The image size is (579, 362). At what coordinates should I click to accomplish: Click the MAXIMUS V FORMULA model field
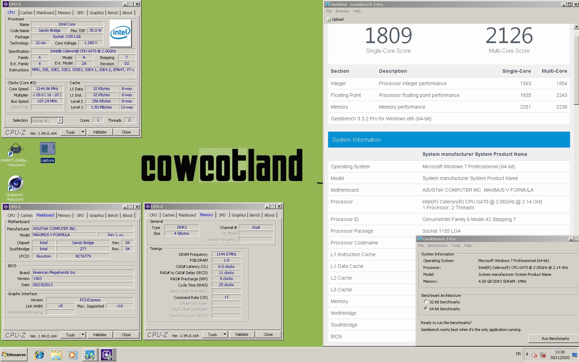point(64,235)
